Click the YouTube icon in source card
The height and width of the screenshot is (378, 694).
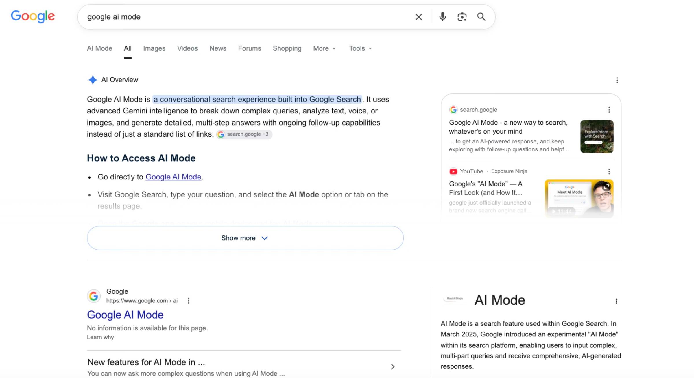[453, 171]
